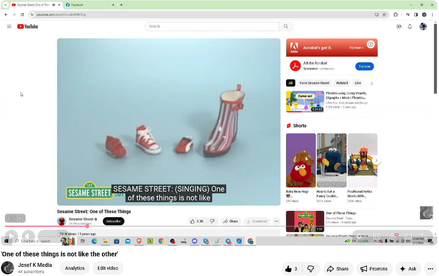Mute the video with the speaker button

pyautogui.click(x=28, y=236)
